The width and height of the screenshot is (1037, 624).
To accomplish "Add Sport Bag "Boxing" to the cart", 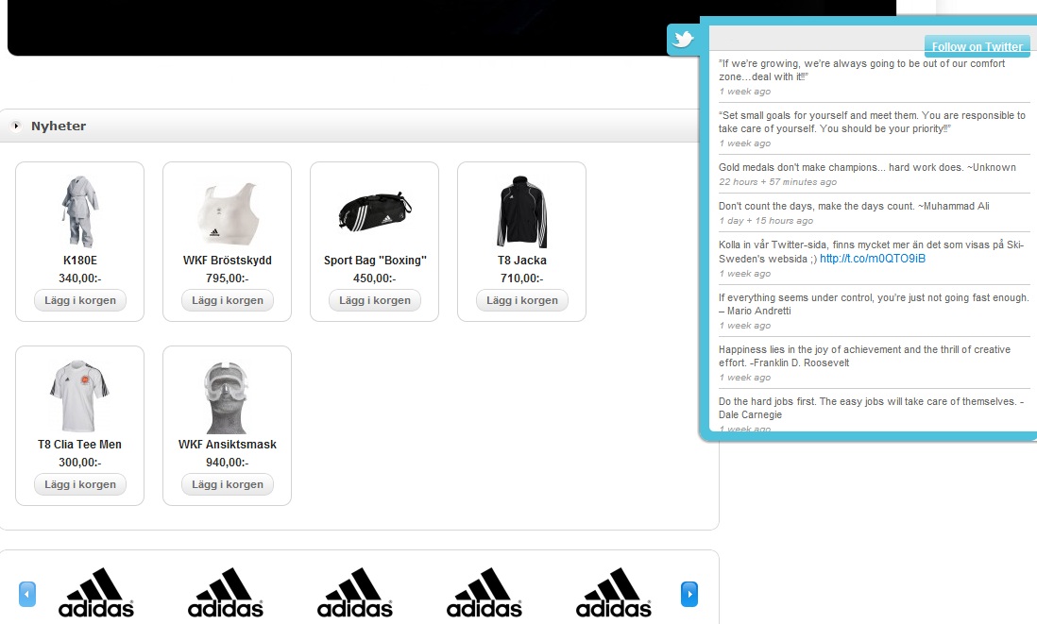I will 375,300.
